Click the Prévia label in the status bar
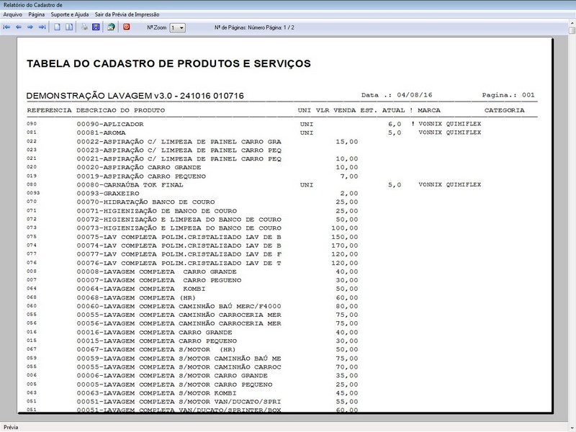 click(12, 425)
